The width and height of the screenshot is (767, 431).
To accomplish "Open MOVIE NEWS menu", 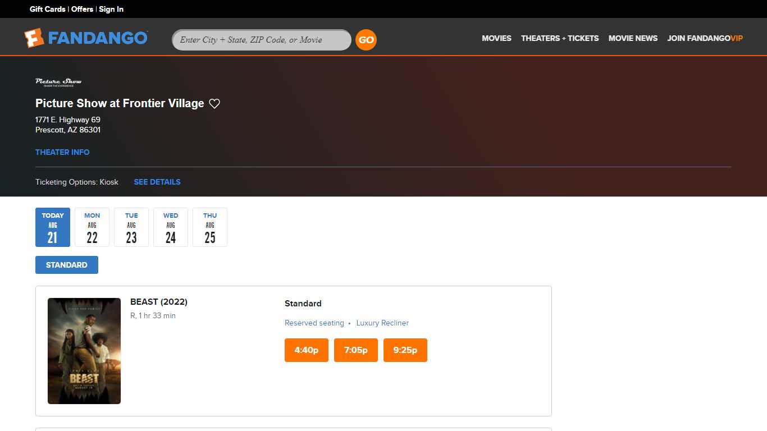I will (x=633, y=38).
